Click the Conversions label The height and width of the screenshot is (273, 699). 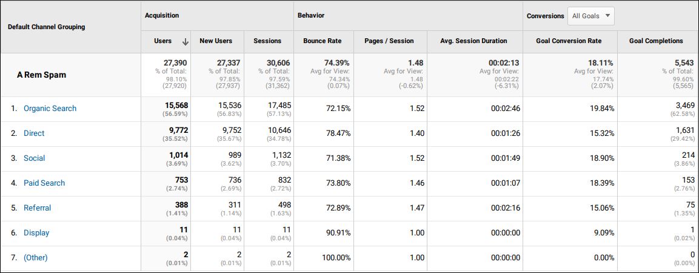click(545, 16)
